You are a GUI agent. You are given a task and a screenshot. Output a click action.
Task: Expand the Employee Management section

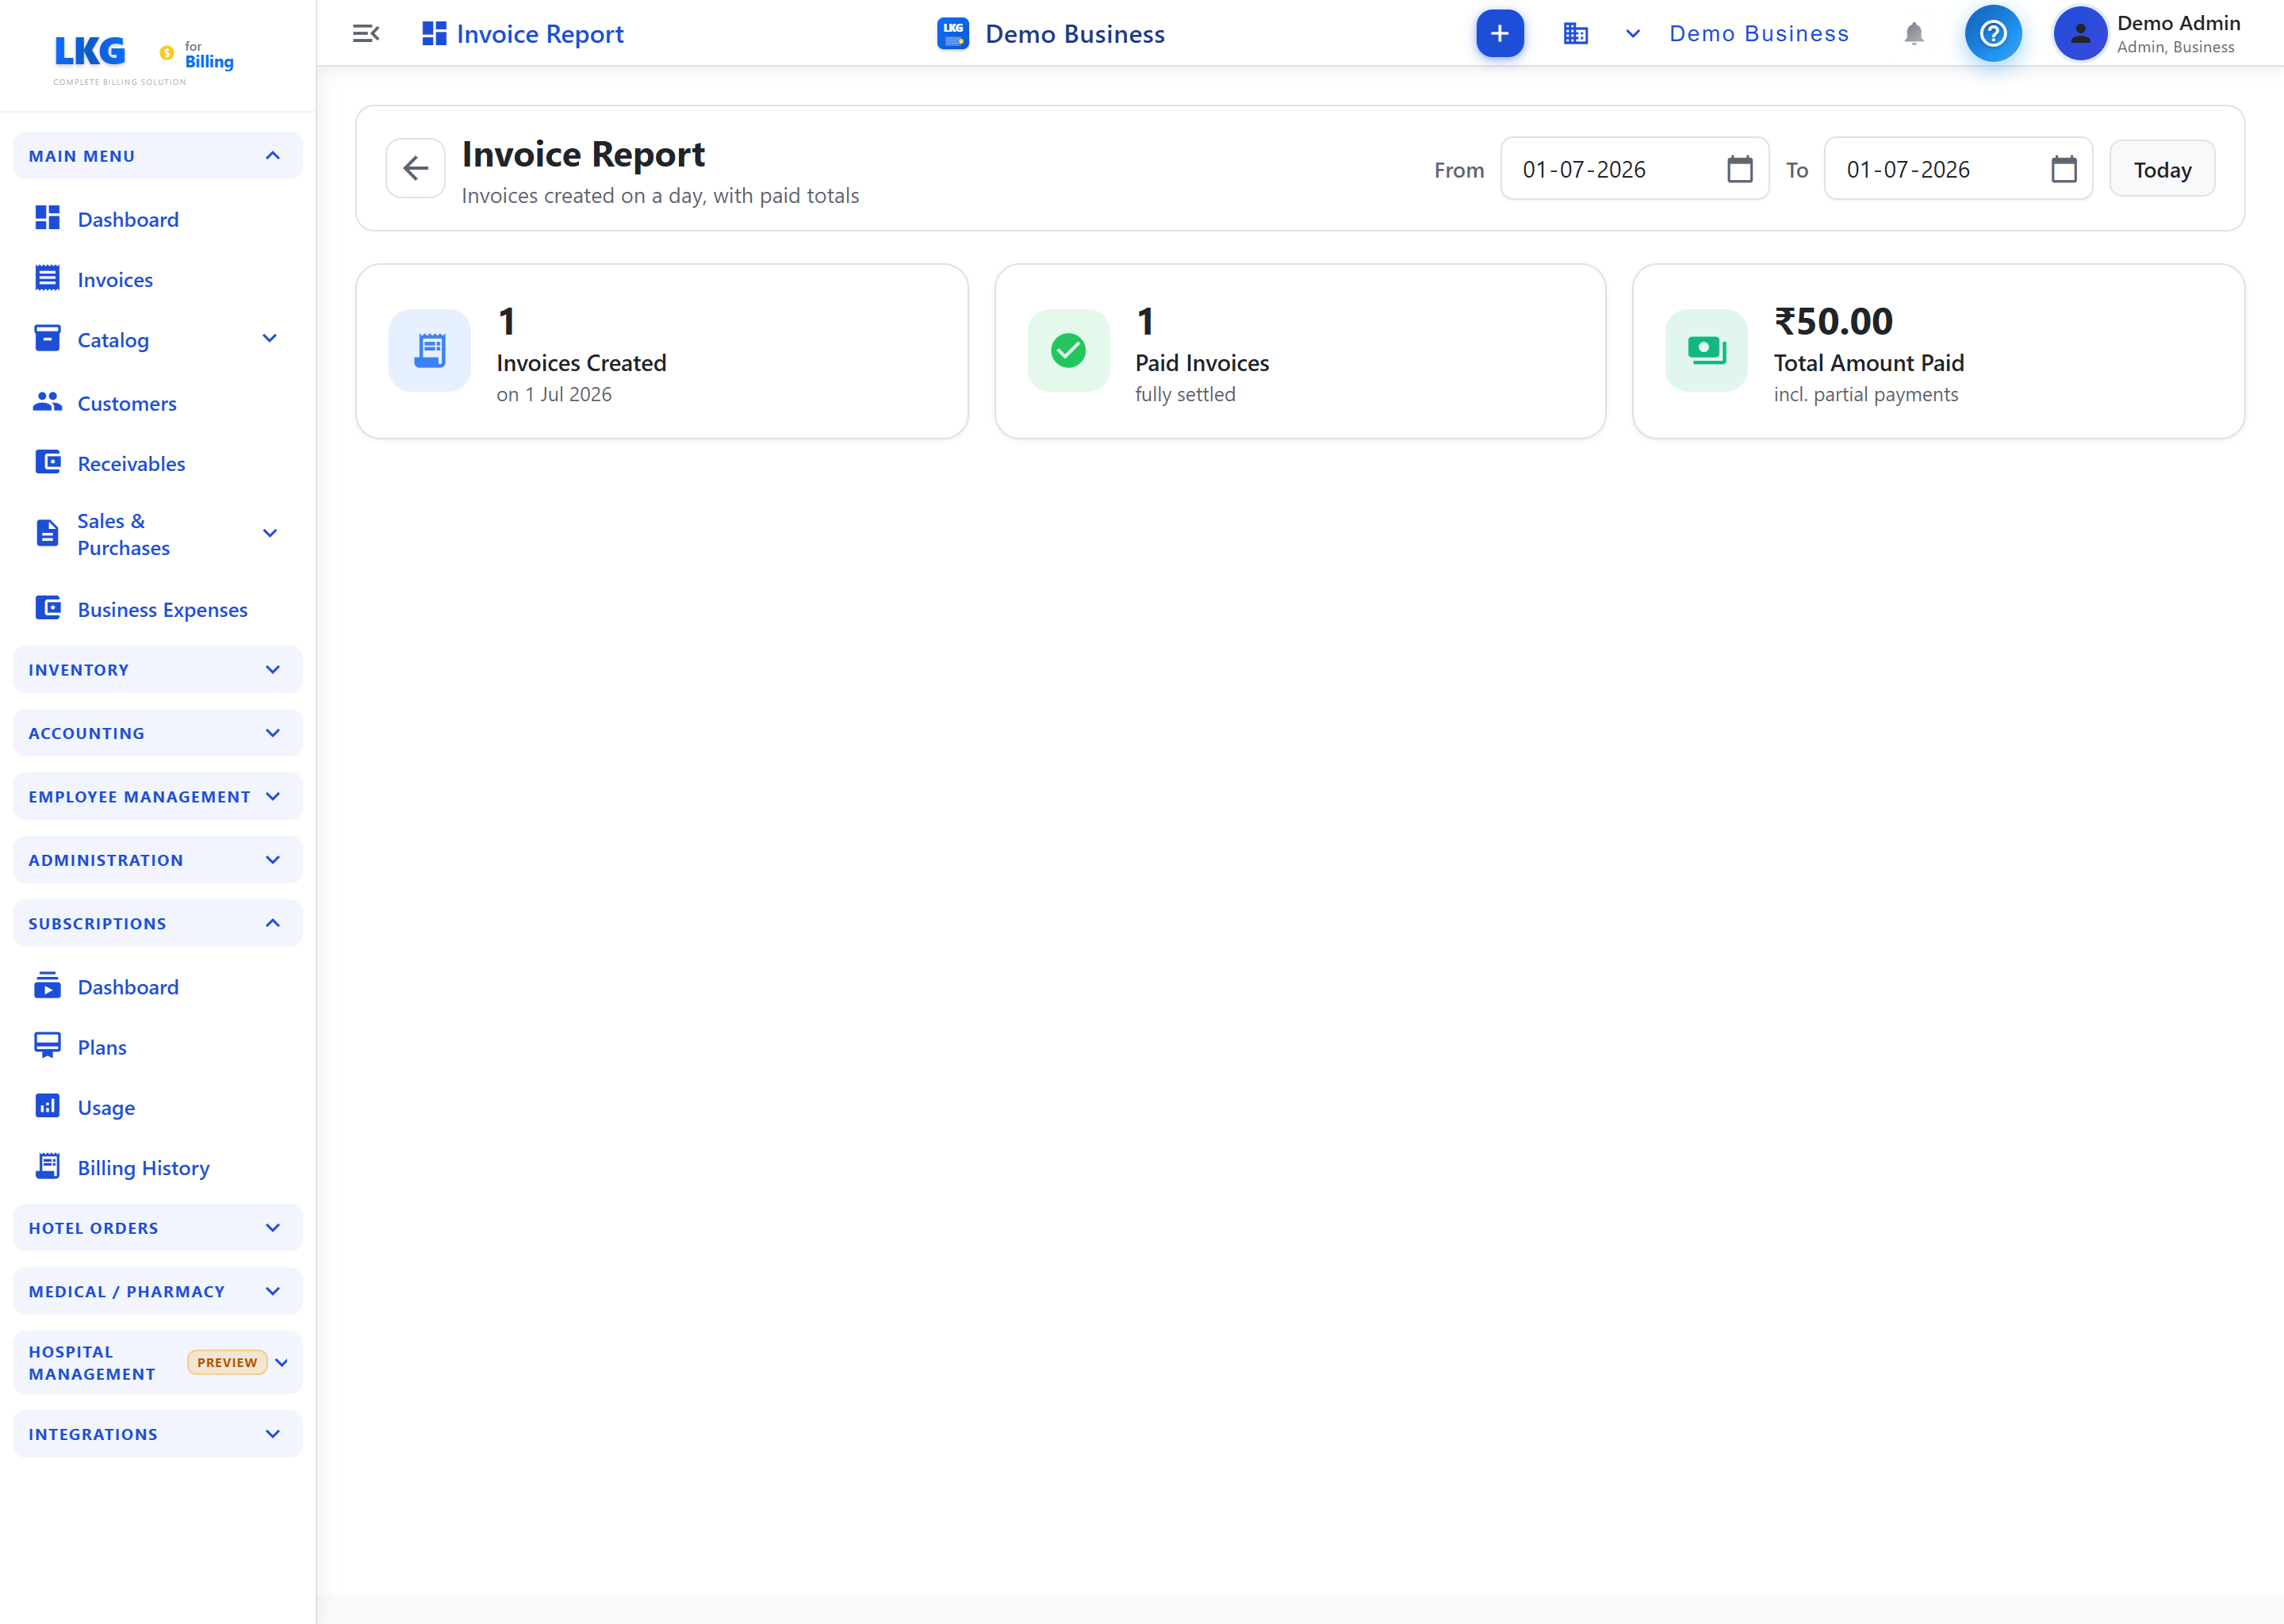(157, 796)
